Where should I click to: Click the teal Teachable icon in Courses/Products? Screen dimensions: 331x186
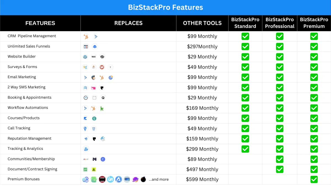coord(94,118)
